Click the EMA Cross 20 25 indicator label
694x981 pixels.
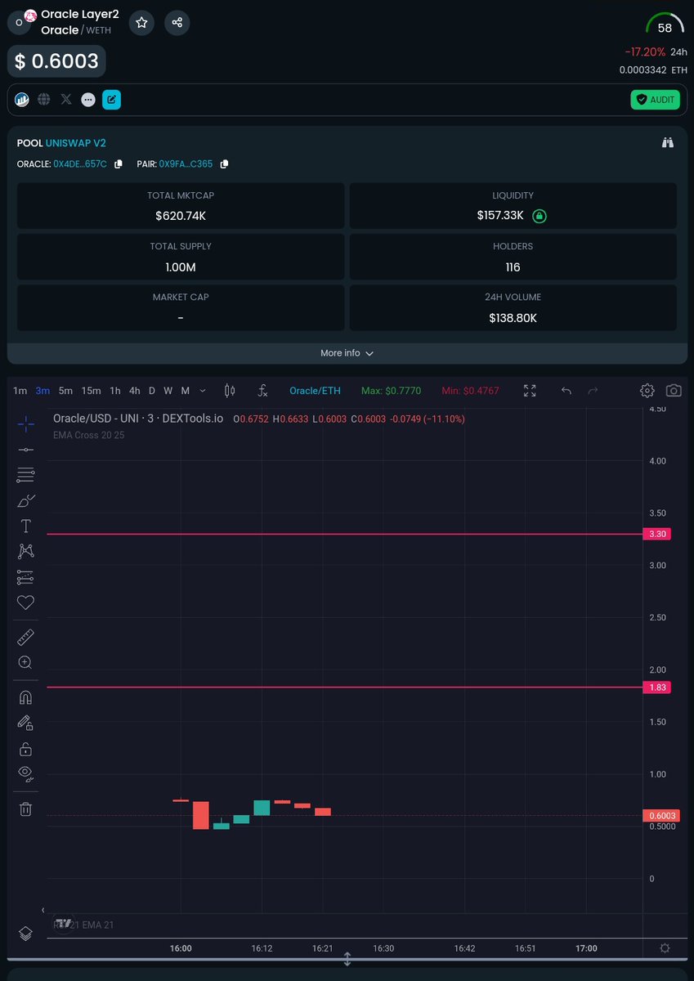(91, 435)
